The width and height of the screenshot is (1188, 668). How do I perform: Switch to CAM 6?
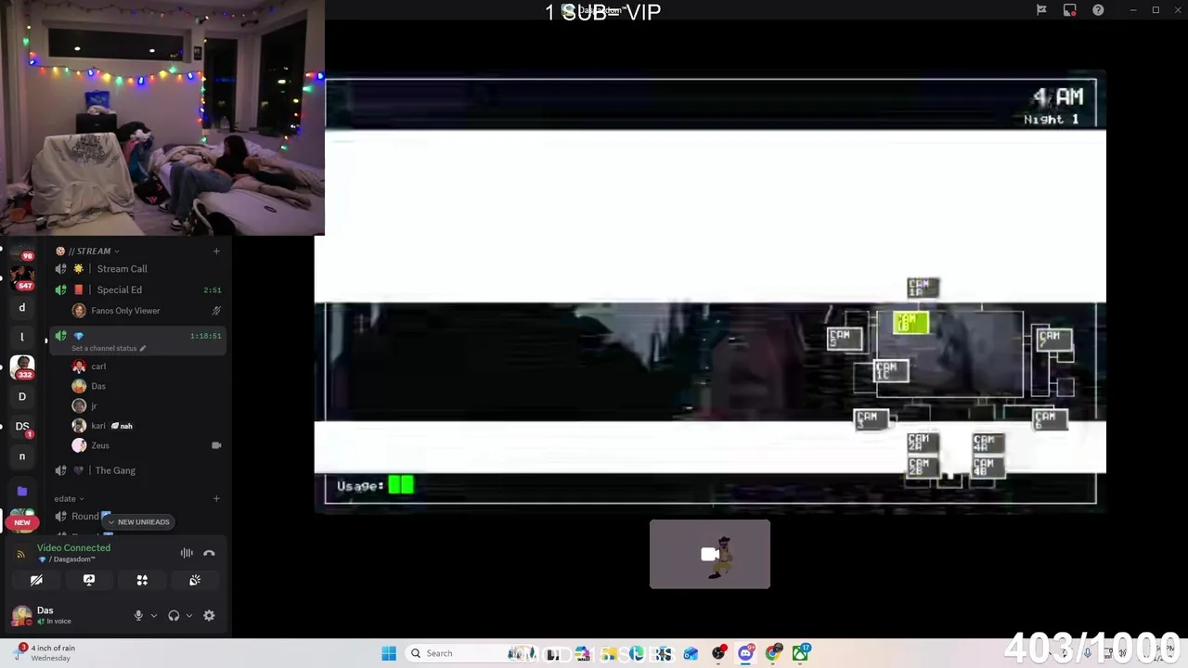(1050, 419)
